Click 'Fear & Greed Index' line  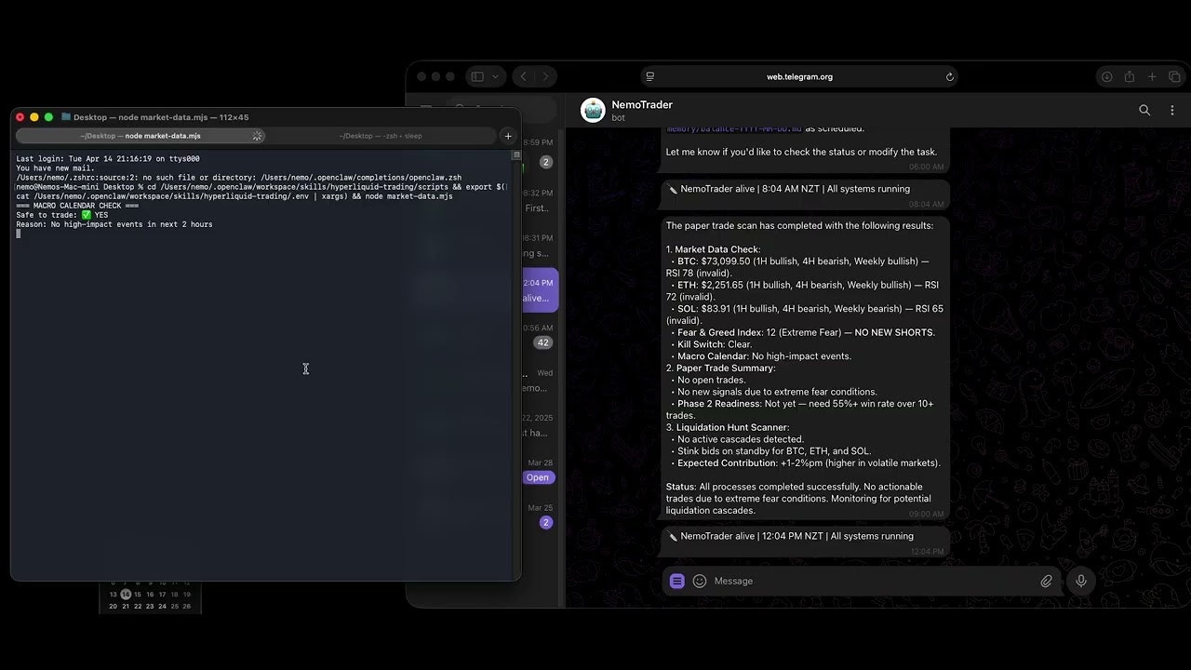pos(806,332)
